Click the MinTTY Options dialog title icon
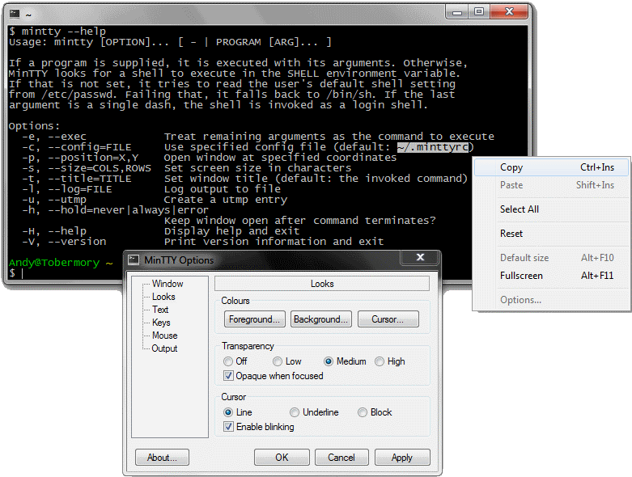Viewport: 632px width, 477px height. pos(134,260)
